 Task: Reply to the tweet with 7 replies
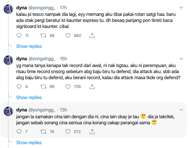pyautogui.click(x=19, y=132)
